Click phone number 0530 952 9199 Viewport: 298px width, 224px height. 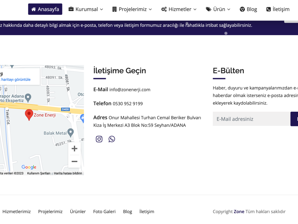click(x=128, y=104)
